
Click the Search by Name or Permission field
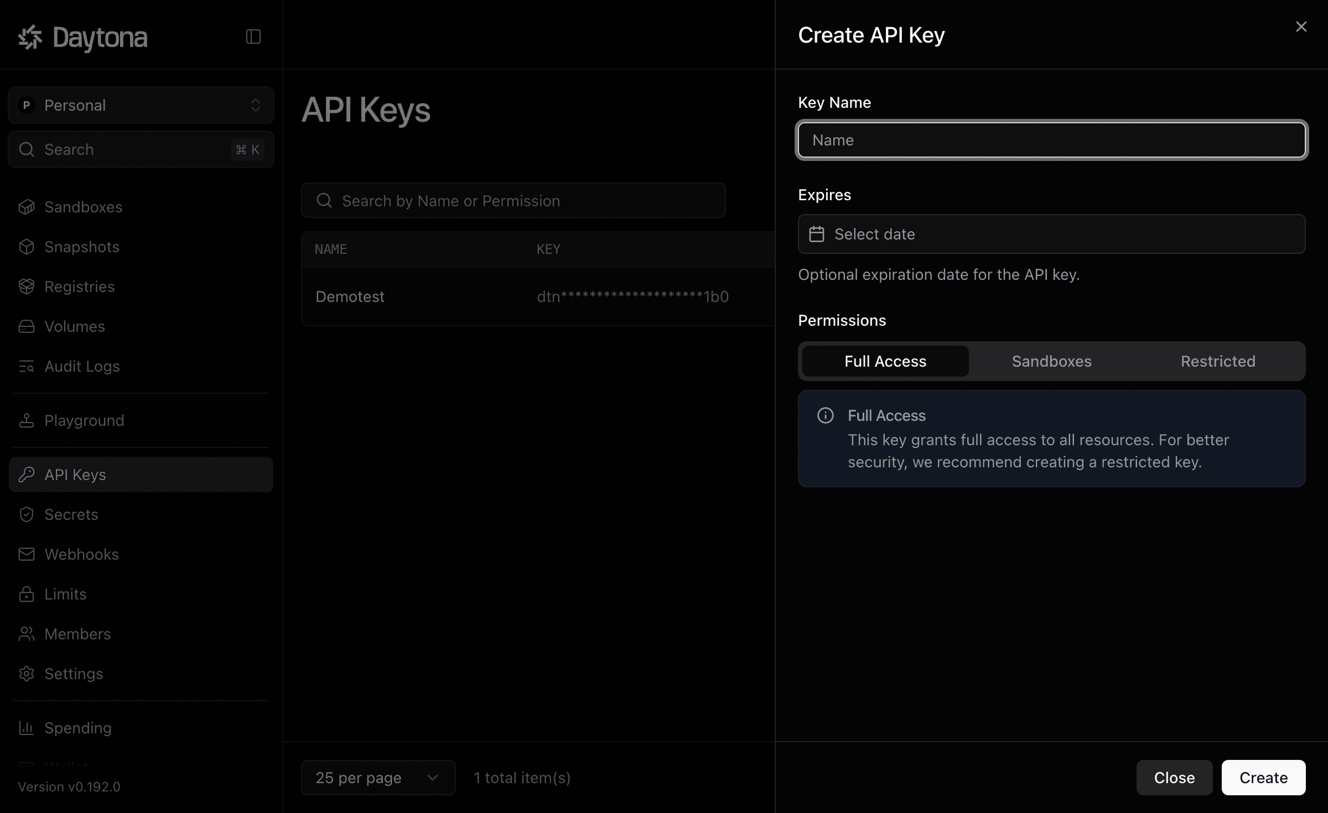click(513, 200)
